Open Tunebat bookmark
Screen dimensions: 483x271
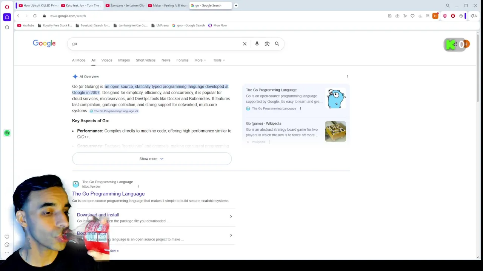click(93, 25)
